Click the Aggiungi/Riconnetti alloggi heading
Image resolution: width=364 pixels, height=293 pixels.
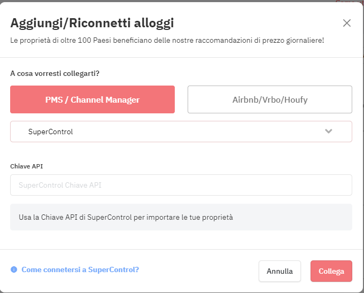[x=92, y=23]
